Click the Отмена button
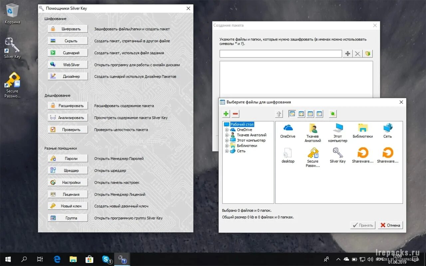This screenshot has width=426, height=266. [390, 225]
